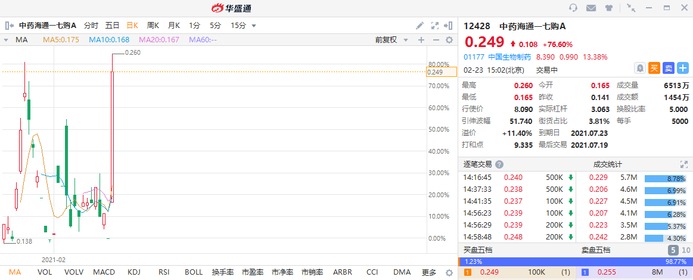Open the 前复权 adjustment dropdown
Image resolution: width=693 pixels, height=280 pixels.
pos(391,40)
